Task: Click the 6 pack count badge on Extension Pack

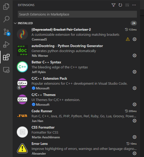Action: click(19, 88)
